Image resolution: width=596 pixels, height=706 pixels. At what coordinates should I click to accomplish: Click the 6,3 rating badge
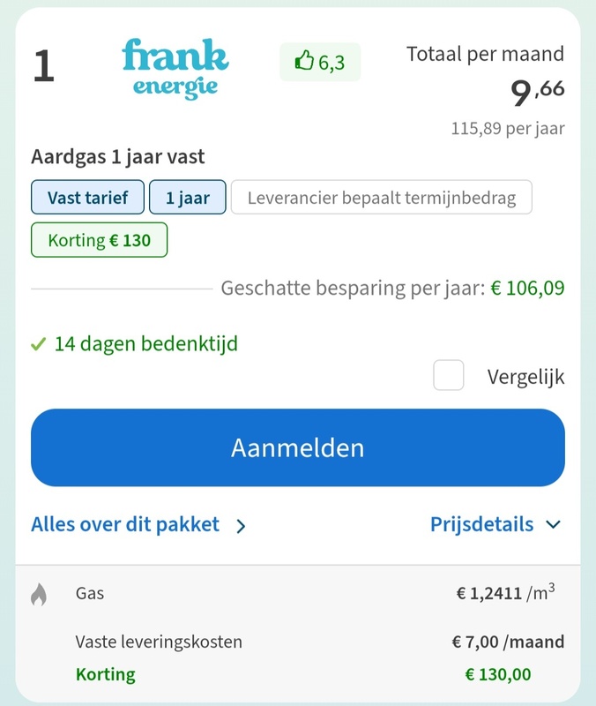(x=320, y=62)
